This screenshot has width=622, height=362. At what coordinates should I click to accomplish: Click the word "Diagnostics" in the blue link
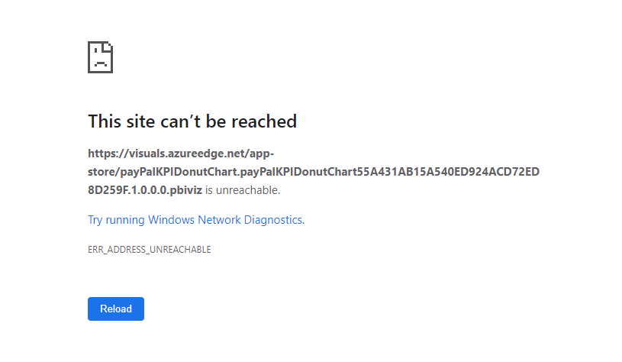273,220
